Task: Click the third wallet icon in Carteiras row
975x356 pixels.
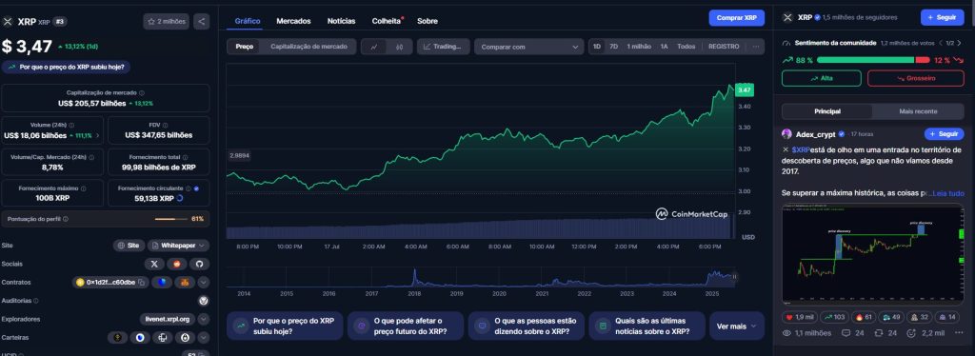Action: 162,338
